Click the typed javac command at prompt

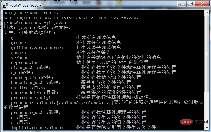(60, 23)
